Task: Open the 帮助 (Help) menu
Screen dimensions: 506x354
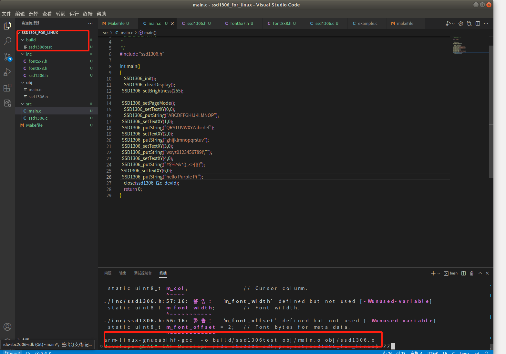Action: coord(101,14)
